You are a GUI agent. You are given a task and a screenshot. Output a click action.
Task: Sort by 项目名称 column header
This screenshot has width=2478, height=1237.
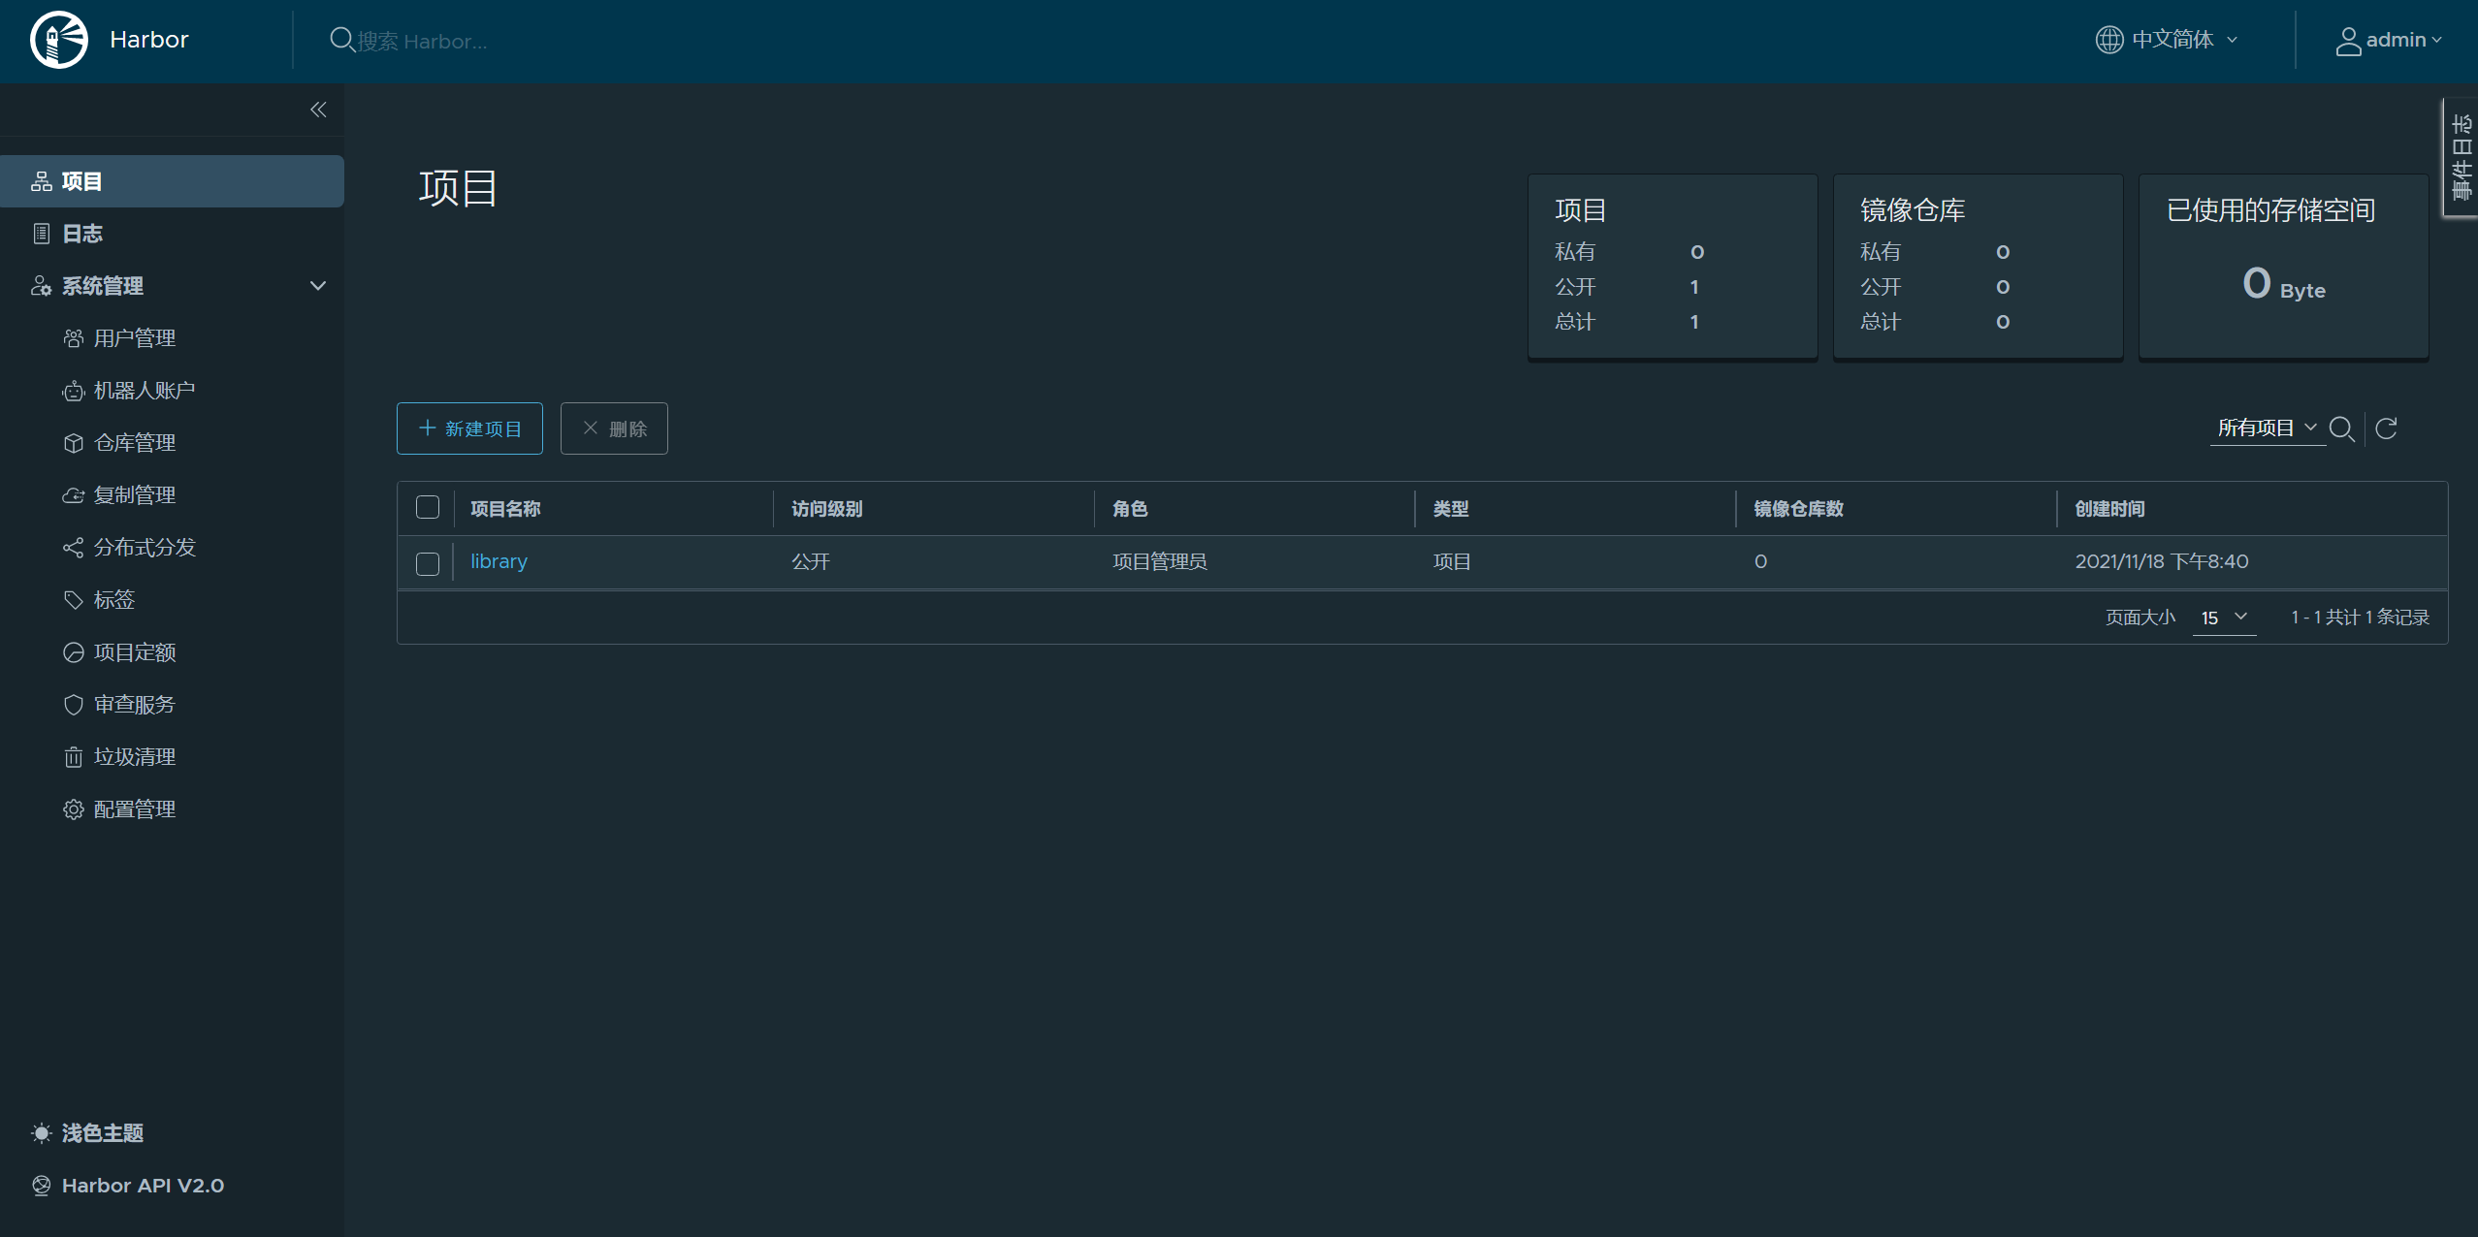coord(505,509)
